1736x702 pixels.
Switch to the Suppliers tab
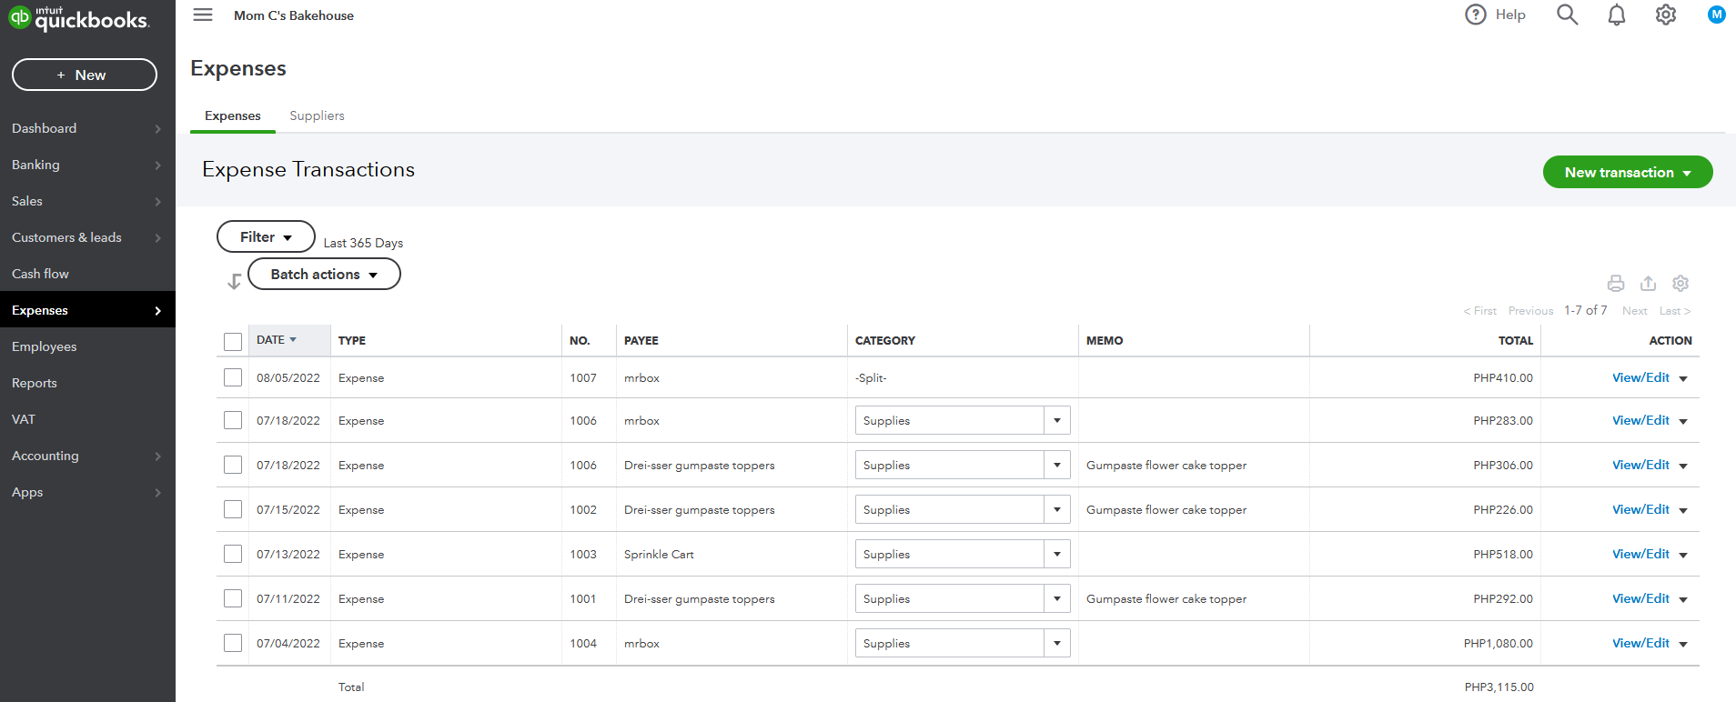coord(317,115)
